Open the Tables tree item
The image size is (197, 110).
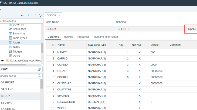point(16,42)
